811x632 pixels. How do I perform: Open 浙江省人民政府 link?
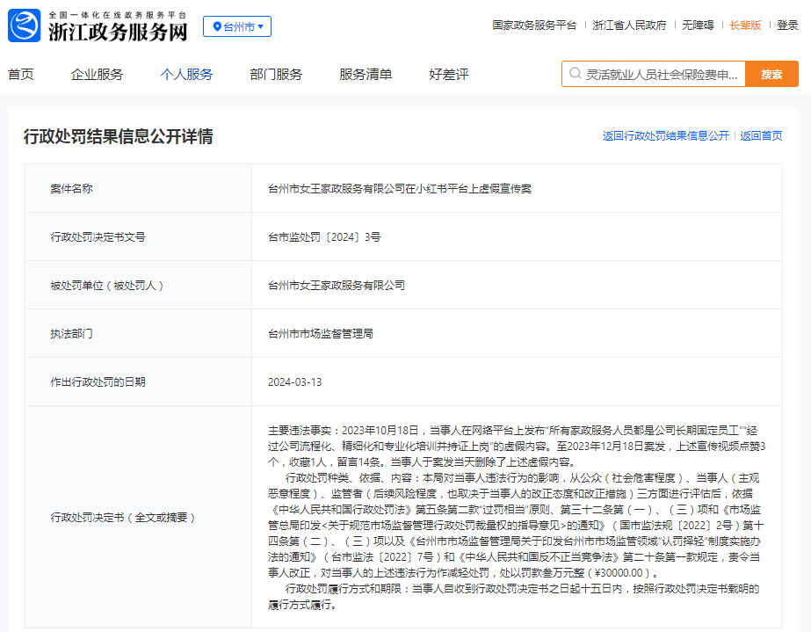click(629, 25)
